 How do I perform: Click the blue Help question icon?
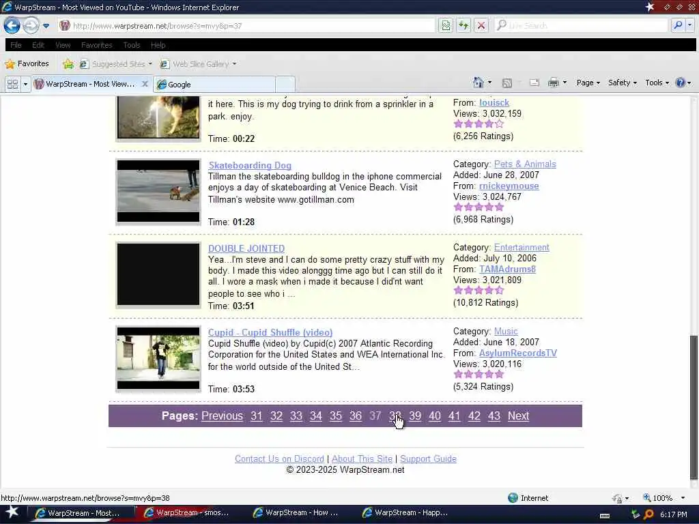[680, 83]
